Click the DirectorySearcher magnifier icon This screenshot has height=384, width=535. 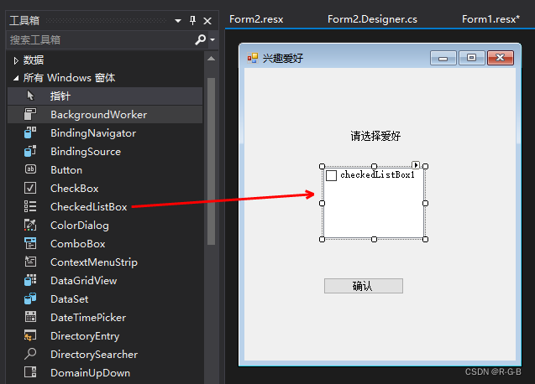pos(30,354)
